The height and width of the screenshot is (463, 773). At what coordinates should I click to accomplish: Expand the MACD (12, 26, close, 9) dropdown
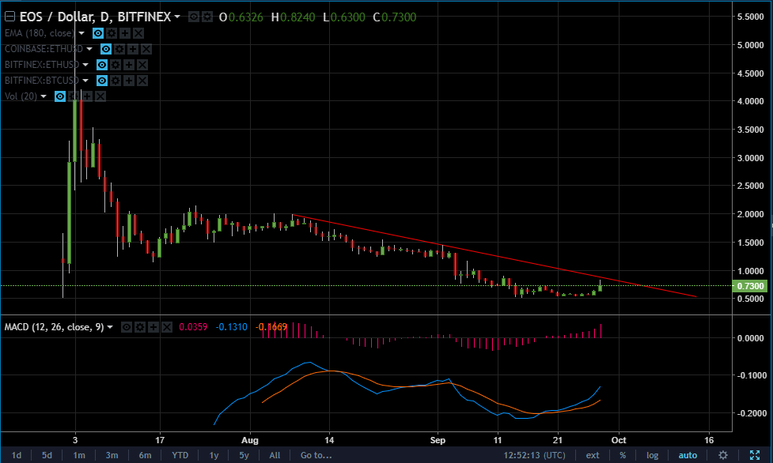110,327
